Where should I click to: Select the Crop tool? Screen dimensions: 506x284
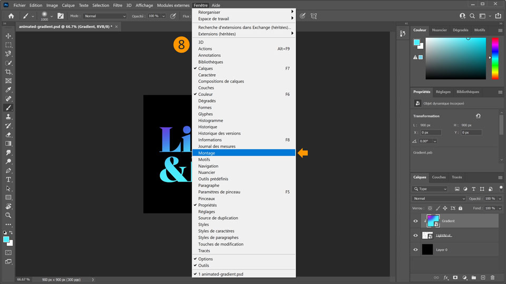point(8,72)
